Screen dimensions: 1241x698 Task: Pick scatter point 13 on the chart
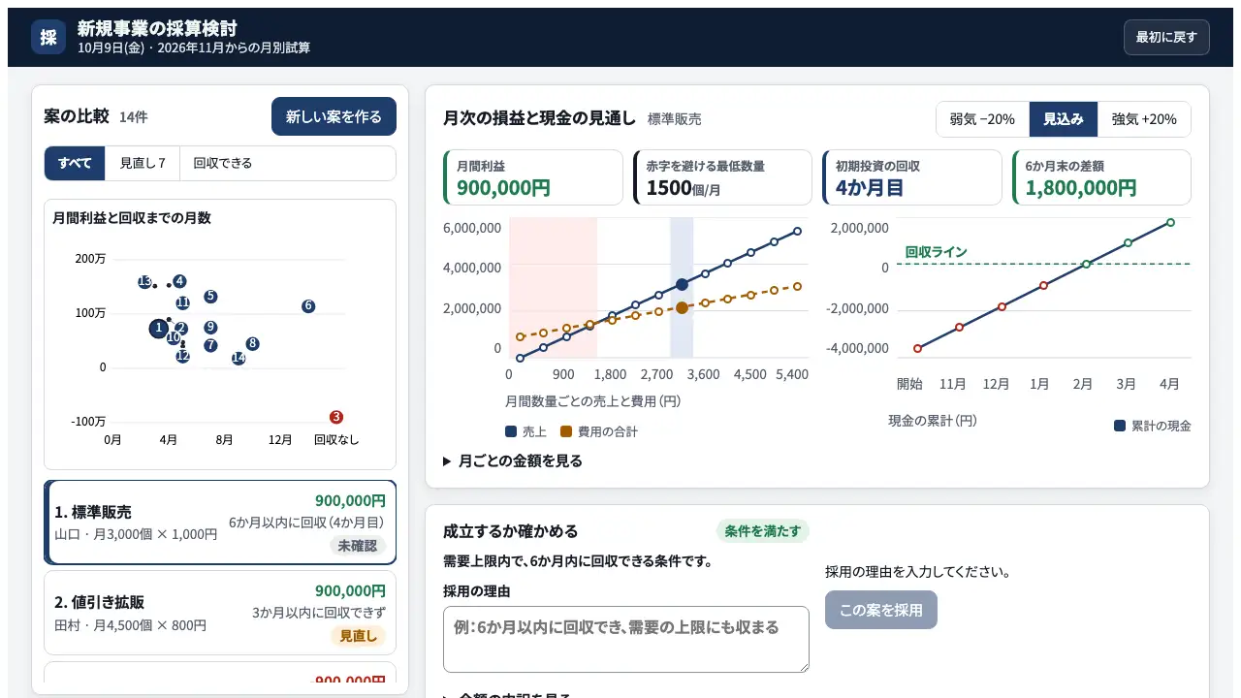(144, 281)
